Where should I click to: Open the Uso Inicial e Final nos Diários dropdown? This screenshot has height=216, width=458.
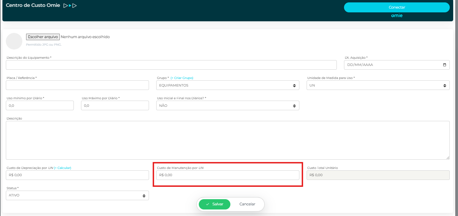tap(227, 105)
